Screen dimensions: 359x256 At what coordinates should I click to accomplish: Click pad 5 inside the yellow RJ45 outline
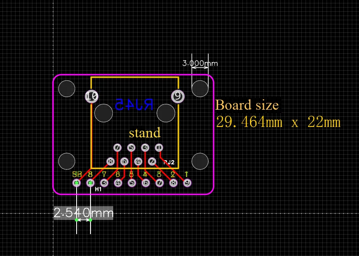coord(131,148)
